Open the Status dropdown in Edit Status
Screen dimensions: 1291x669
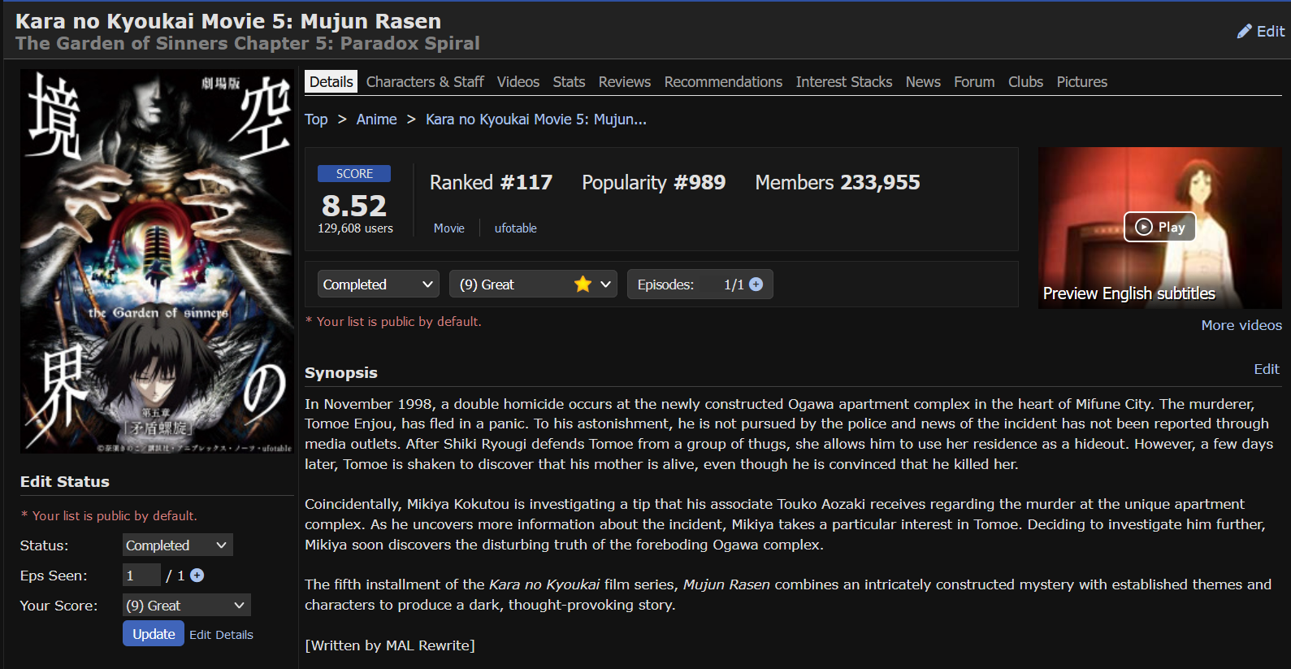pyautogui.click(x=178, y=545)
